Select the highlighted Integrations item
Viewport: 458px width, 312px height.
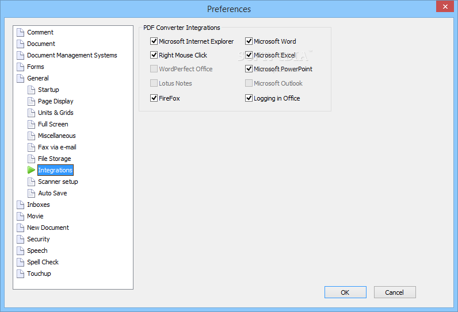coord(55,170)
